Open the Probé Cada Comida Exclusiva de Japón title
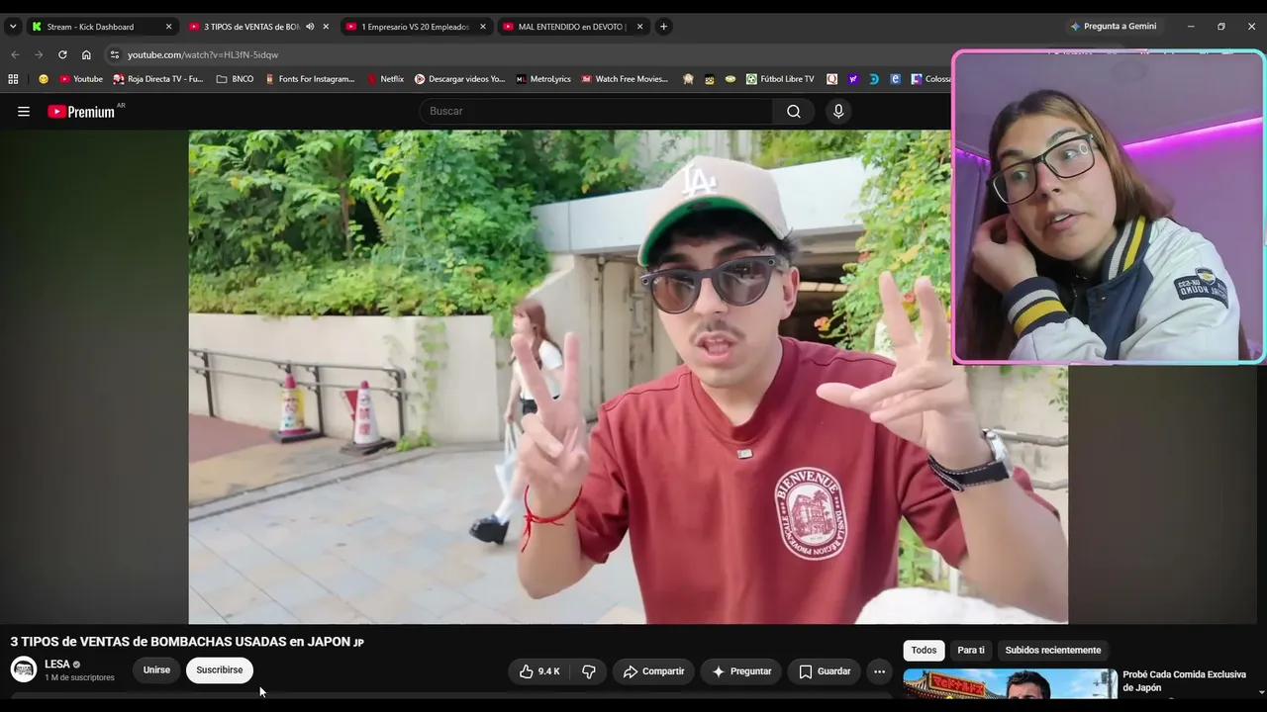This screenshot has width=1267, height=712. point(1184,681)
